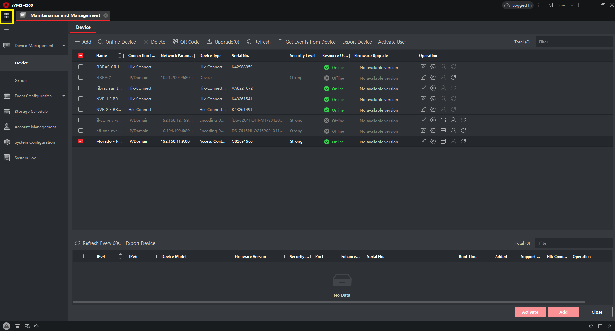Click the lock icon in title bar

[585, 5]
